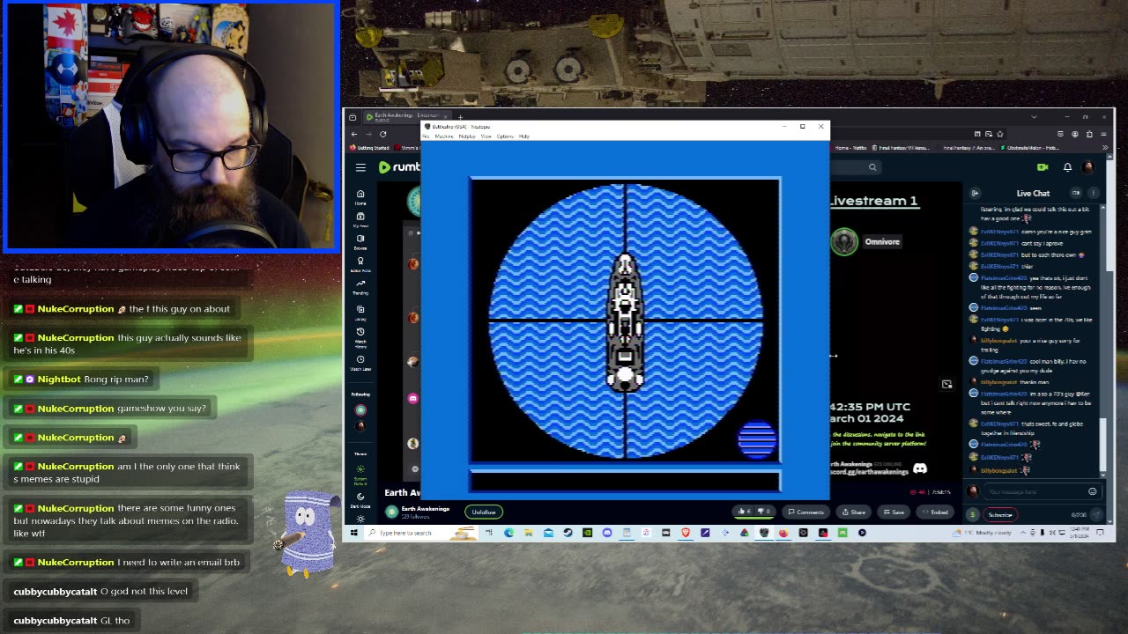Click the Unfollow button
1128x634 pixels.
[x=484, y=512]
